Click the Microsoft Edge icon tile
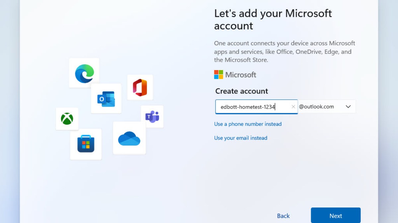The width and height of the screenshot is (398, 223). pyautogui.click(x=84, y=73)
